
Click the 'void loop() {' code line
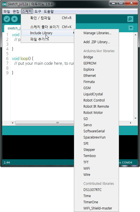(x=23, y=59)
